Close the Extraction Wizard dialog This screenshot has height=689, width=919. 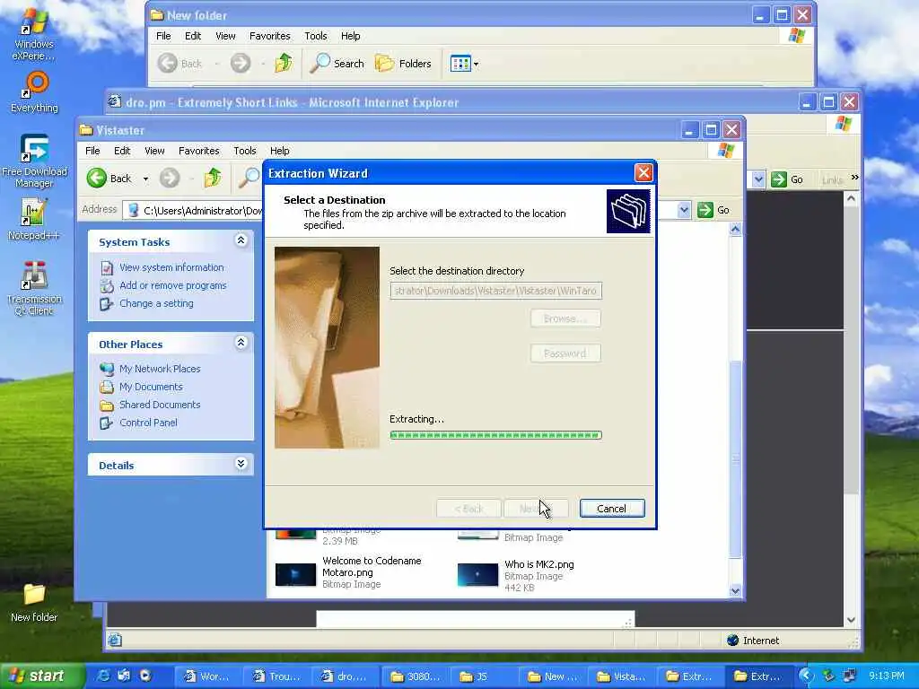(643, 173)
